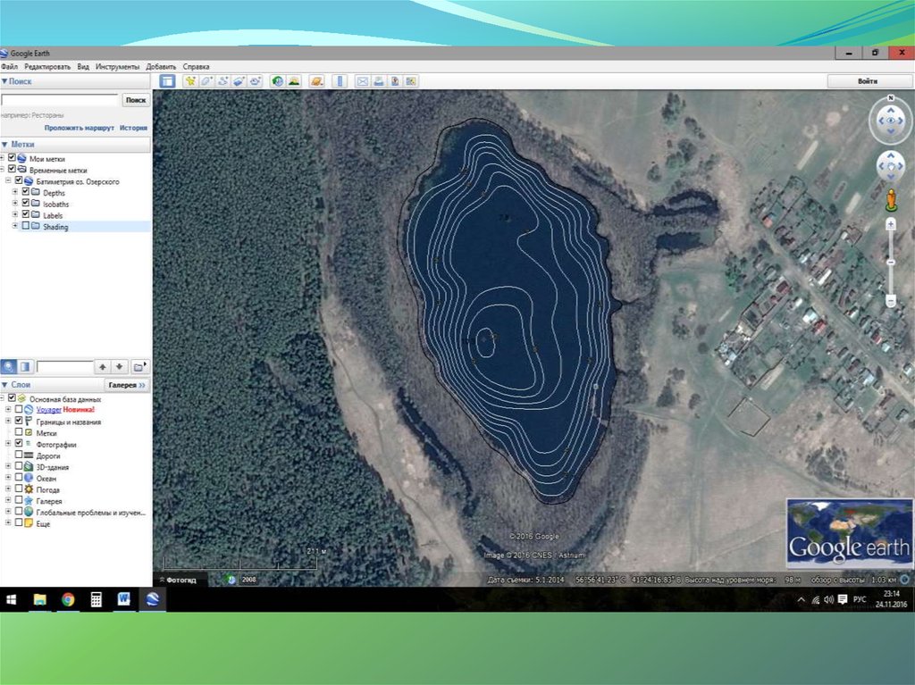
Task: Enable the Shading folder checkbox
Action: 25,227
